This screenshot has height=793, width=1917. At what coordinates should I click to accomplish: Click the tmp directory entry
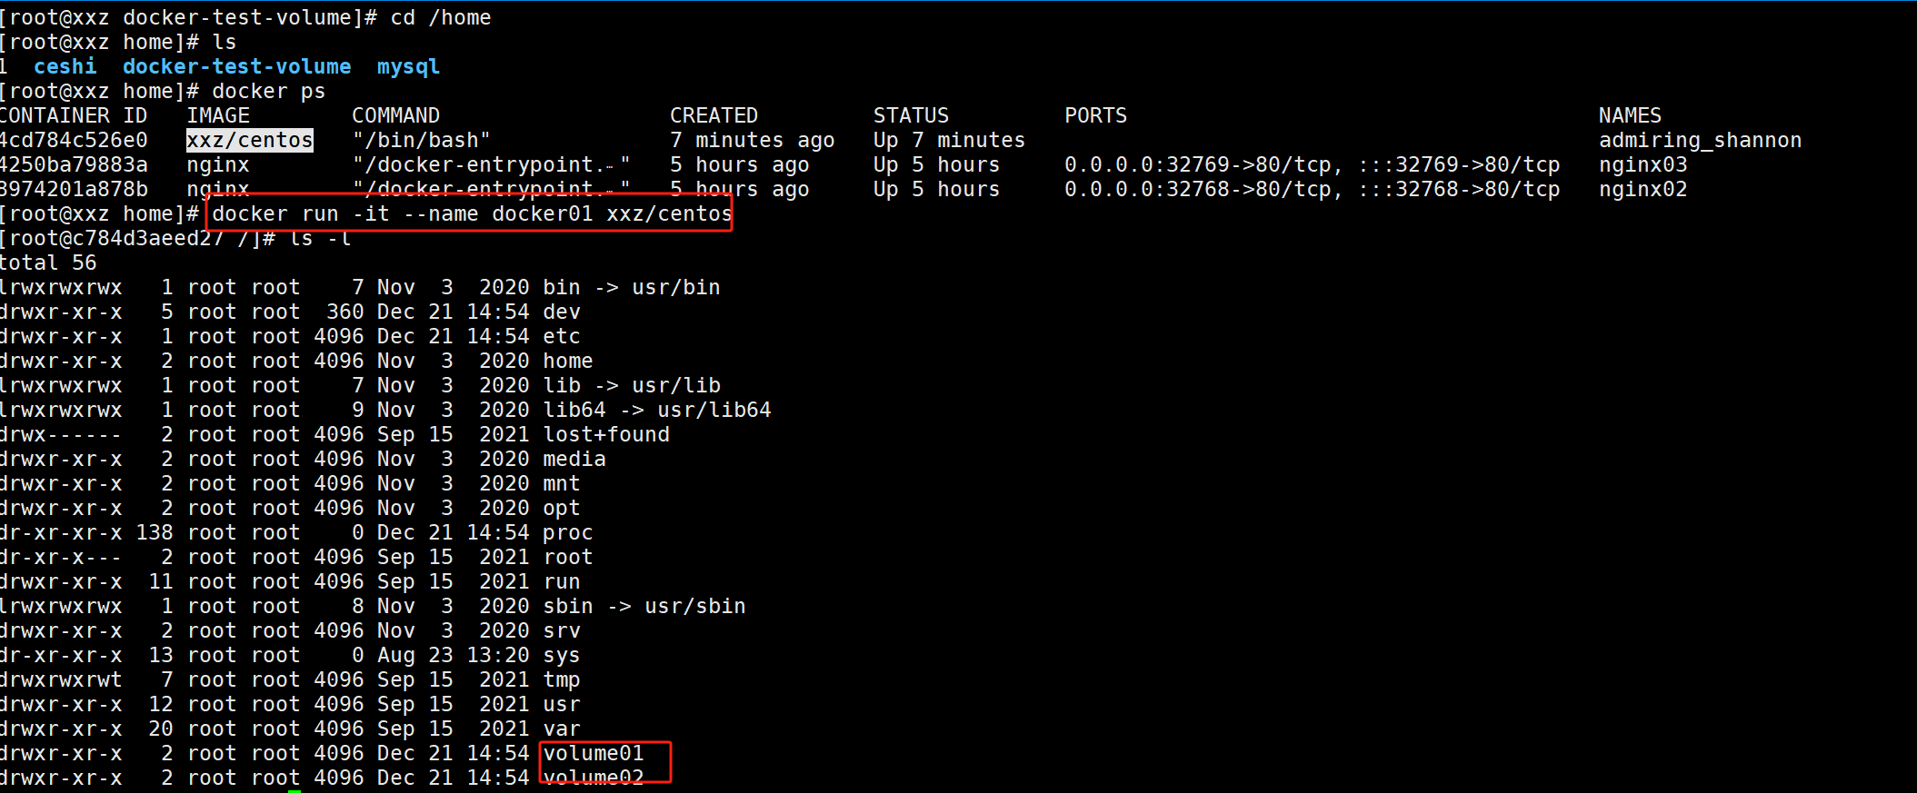coord(561,680)
